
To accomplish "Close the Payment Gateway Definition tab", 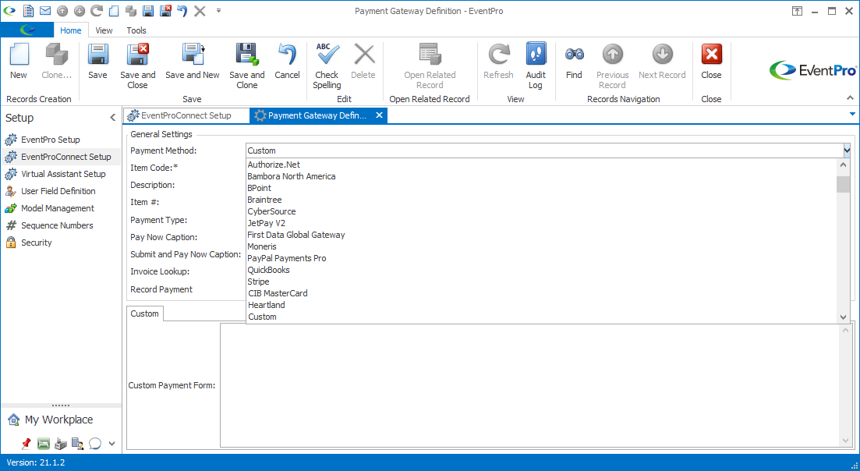I will (379, 115).
